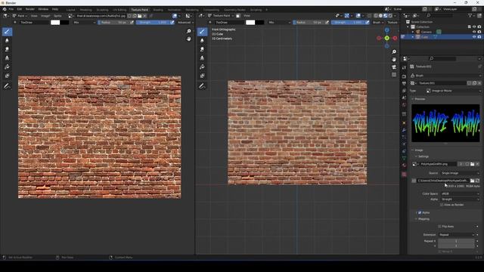Toggle Camera visibility eye in outliner

tap(474, 32)
